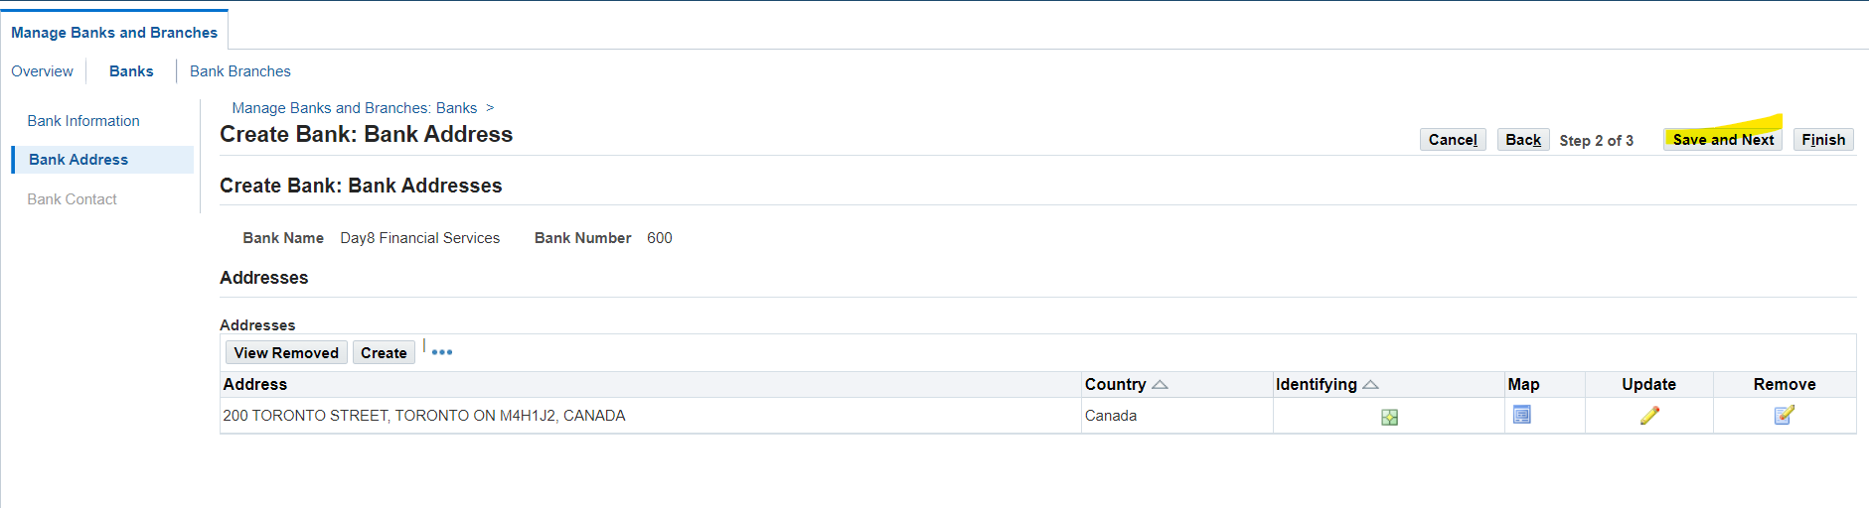Click the highlighted Save and Next button
The image size is (1869, 508).
click(1723, 140)
